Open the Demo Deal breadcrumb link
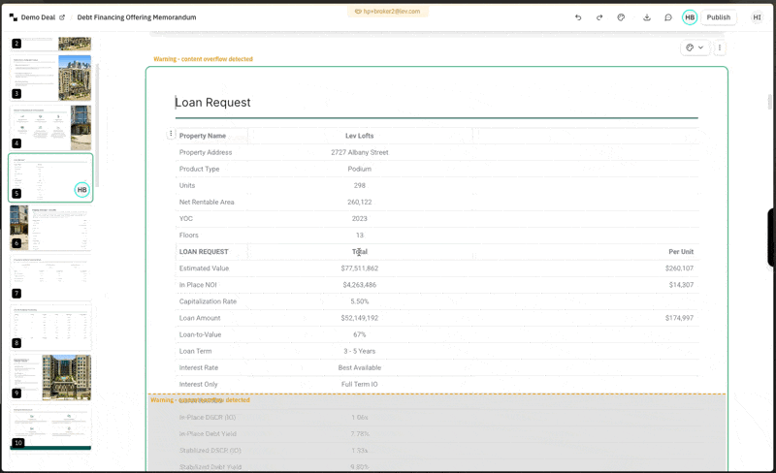Image resolution: width=776 pixels, height=473 pixels. tap(38, 17)
